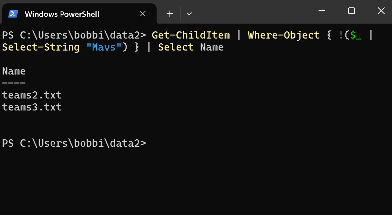Select the teams2.txt file name
This screenshot has height=215, width=392.
pyautogui.click(x=32, y=95)
